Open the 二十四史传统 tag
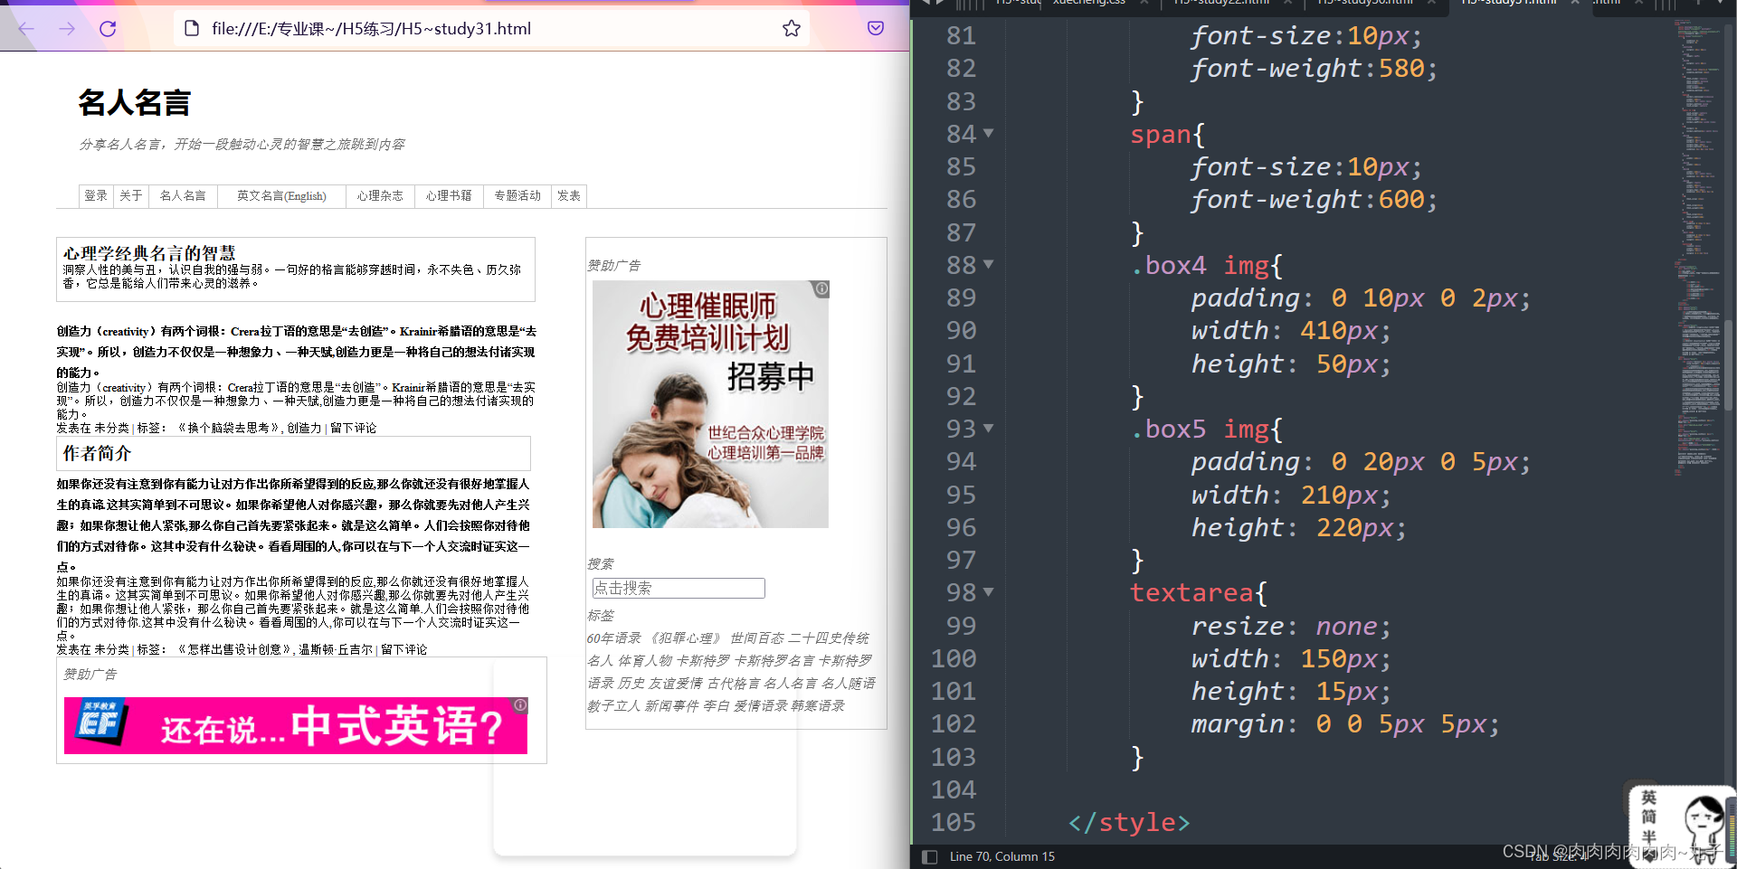Image resolution: width=1737 pixels, height=869 pixels. click(x=829, y=638)
